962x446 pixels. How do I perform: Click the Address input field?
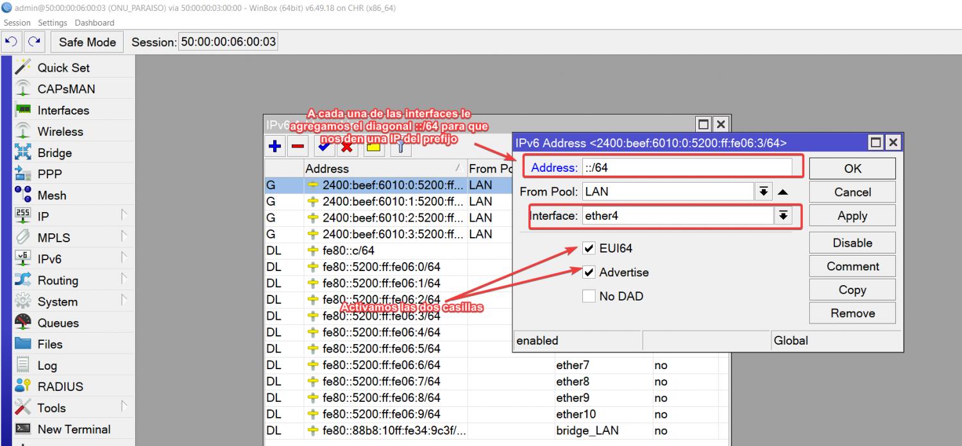coord(686,168)
